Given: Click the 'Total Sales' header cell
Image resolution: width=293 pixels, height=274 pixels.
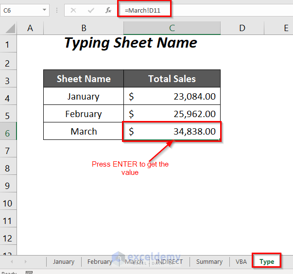Looking at the screenshot, I should point(172,79).
